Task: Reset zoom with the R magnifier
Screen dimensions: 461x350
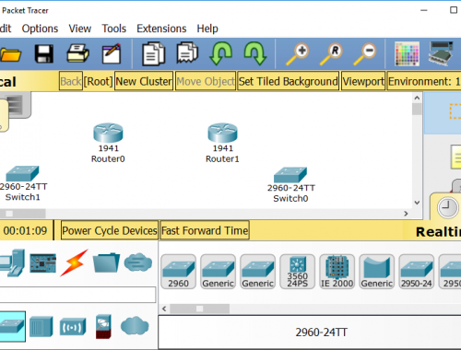Action: (x=331, y=54)
